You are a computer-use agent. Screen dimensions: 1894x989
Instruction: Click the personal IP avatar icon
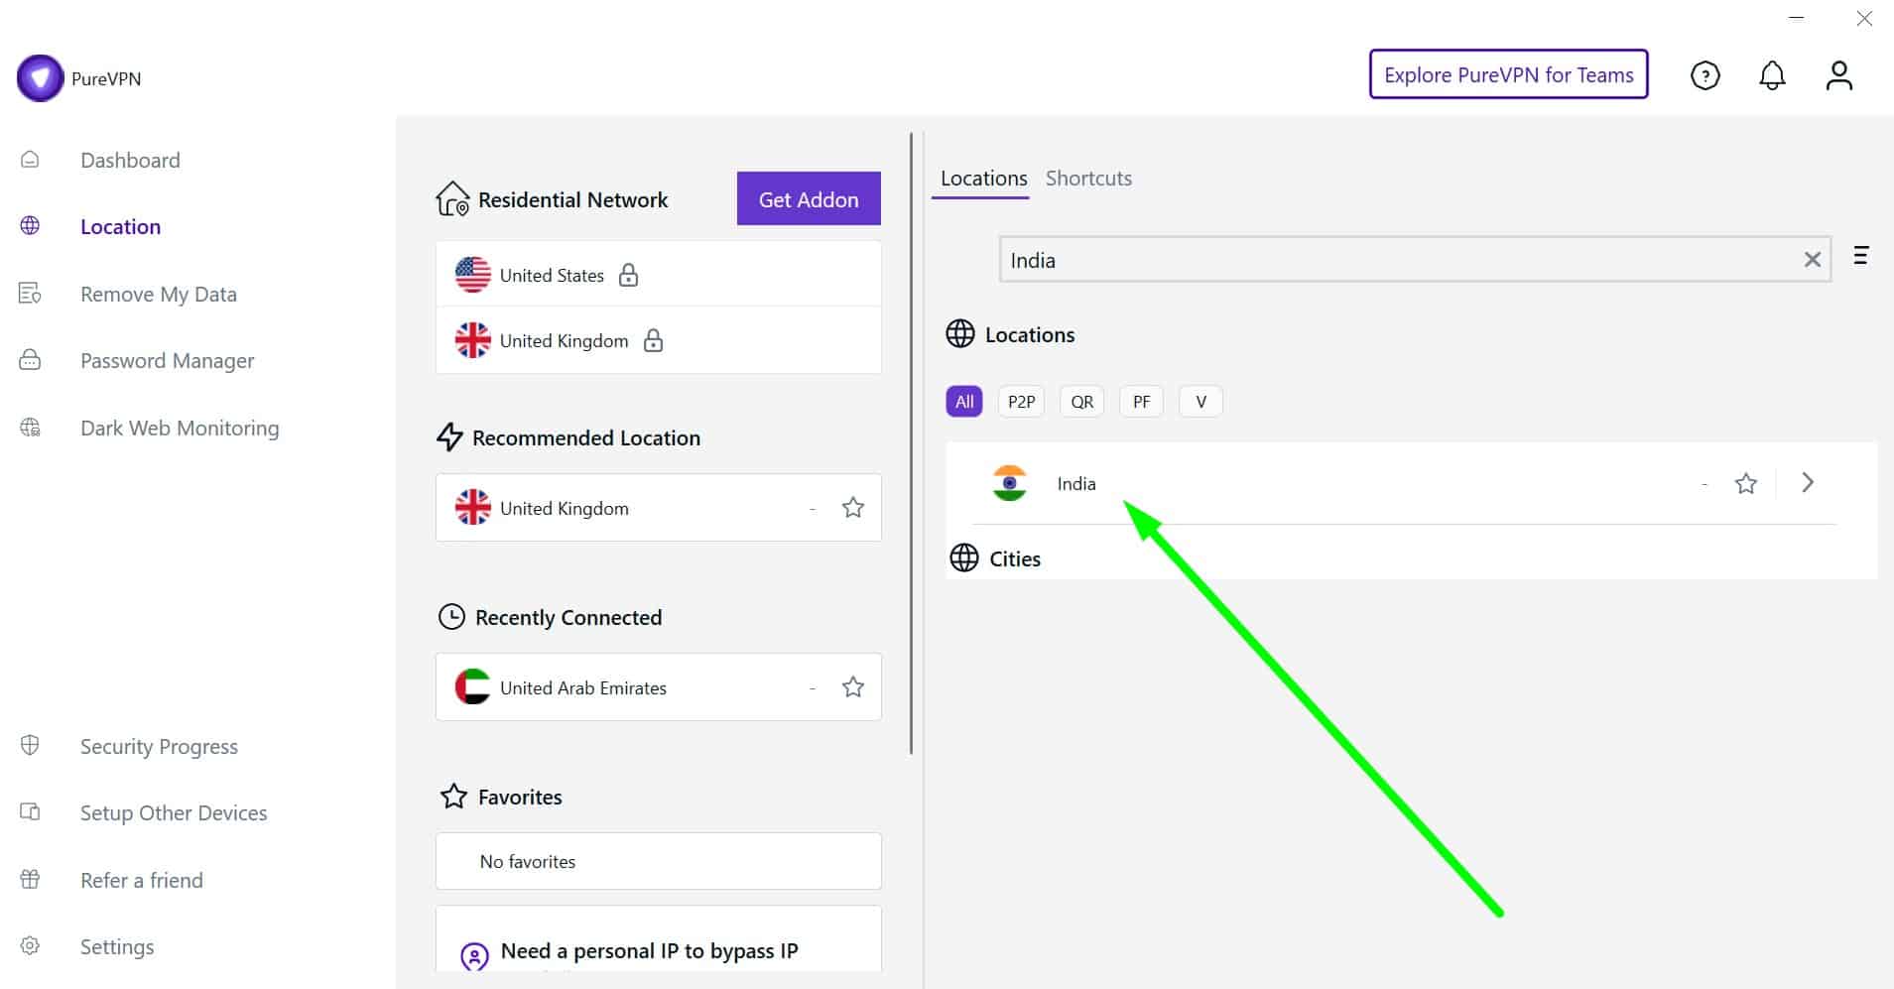point(474,956)
